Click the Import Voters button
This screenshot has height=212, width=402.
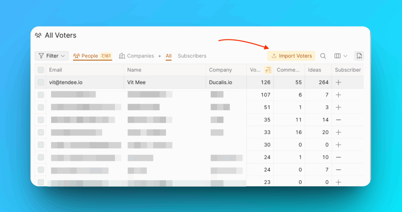point(291,56)
